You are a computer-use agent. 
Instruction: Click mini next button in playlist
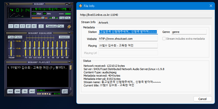click(x=47, y=94)
